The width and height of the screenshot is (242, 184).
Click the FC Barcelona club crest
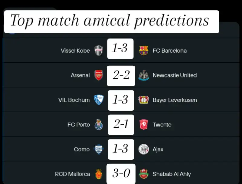coord(143,51)
